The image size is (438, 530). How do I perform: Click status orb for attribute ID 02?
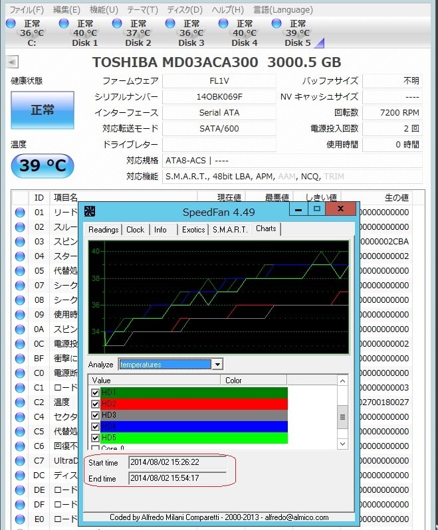pos(20,226)
